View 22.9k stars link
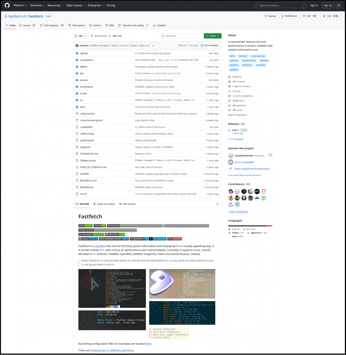 (237, 101)
